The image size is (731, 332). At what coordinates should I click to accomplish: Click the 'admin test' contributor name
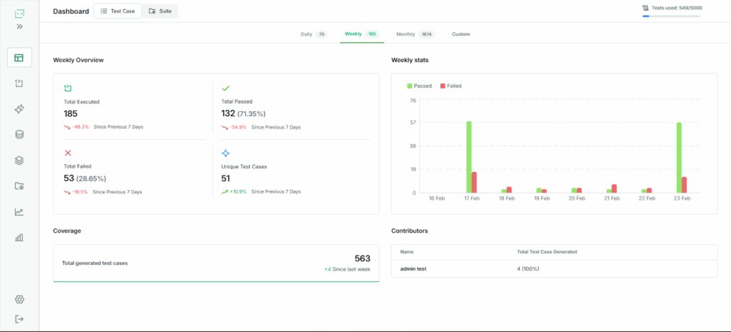coord(413,268)
